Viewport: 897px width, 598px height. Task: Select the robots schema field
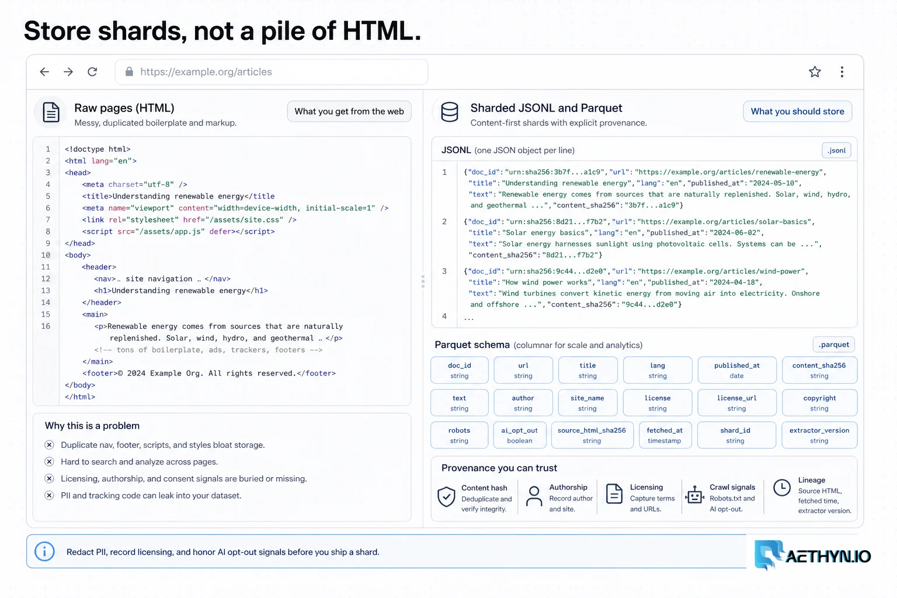coord(459,435)
